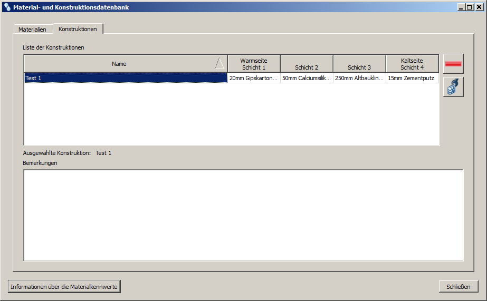The image size is (487, 301).
Task: Select the Konstruktionen tab
Action: click(x=78, y=29)
